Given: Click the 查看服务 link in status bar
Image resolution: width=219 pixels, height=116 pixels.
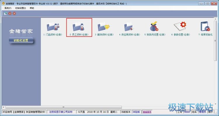Looking at the screenshot, I should pyautogui.click(x=147, y=112).
